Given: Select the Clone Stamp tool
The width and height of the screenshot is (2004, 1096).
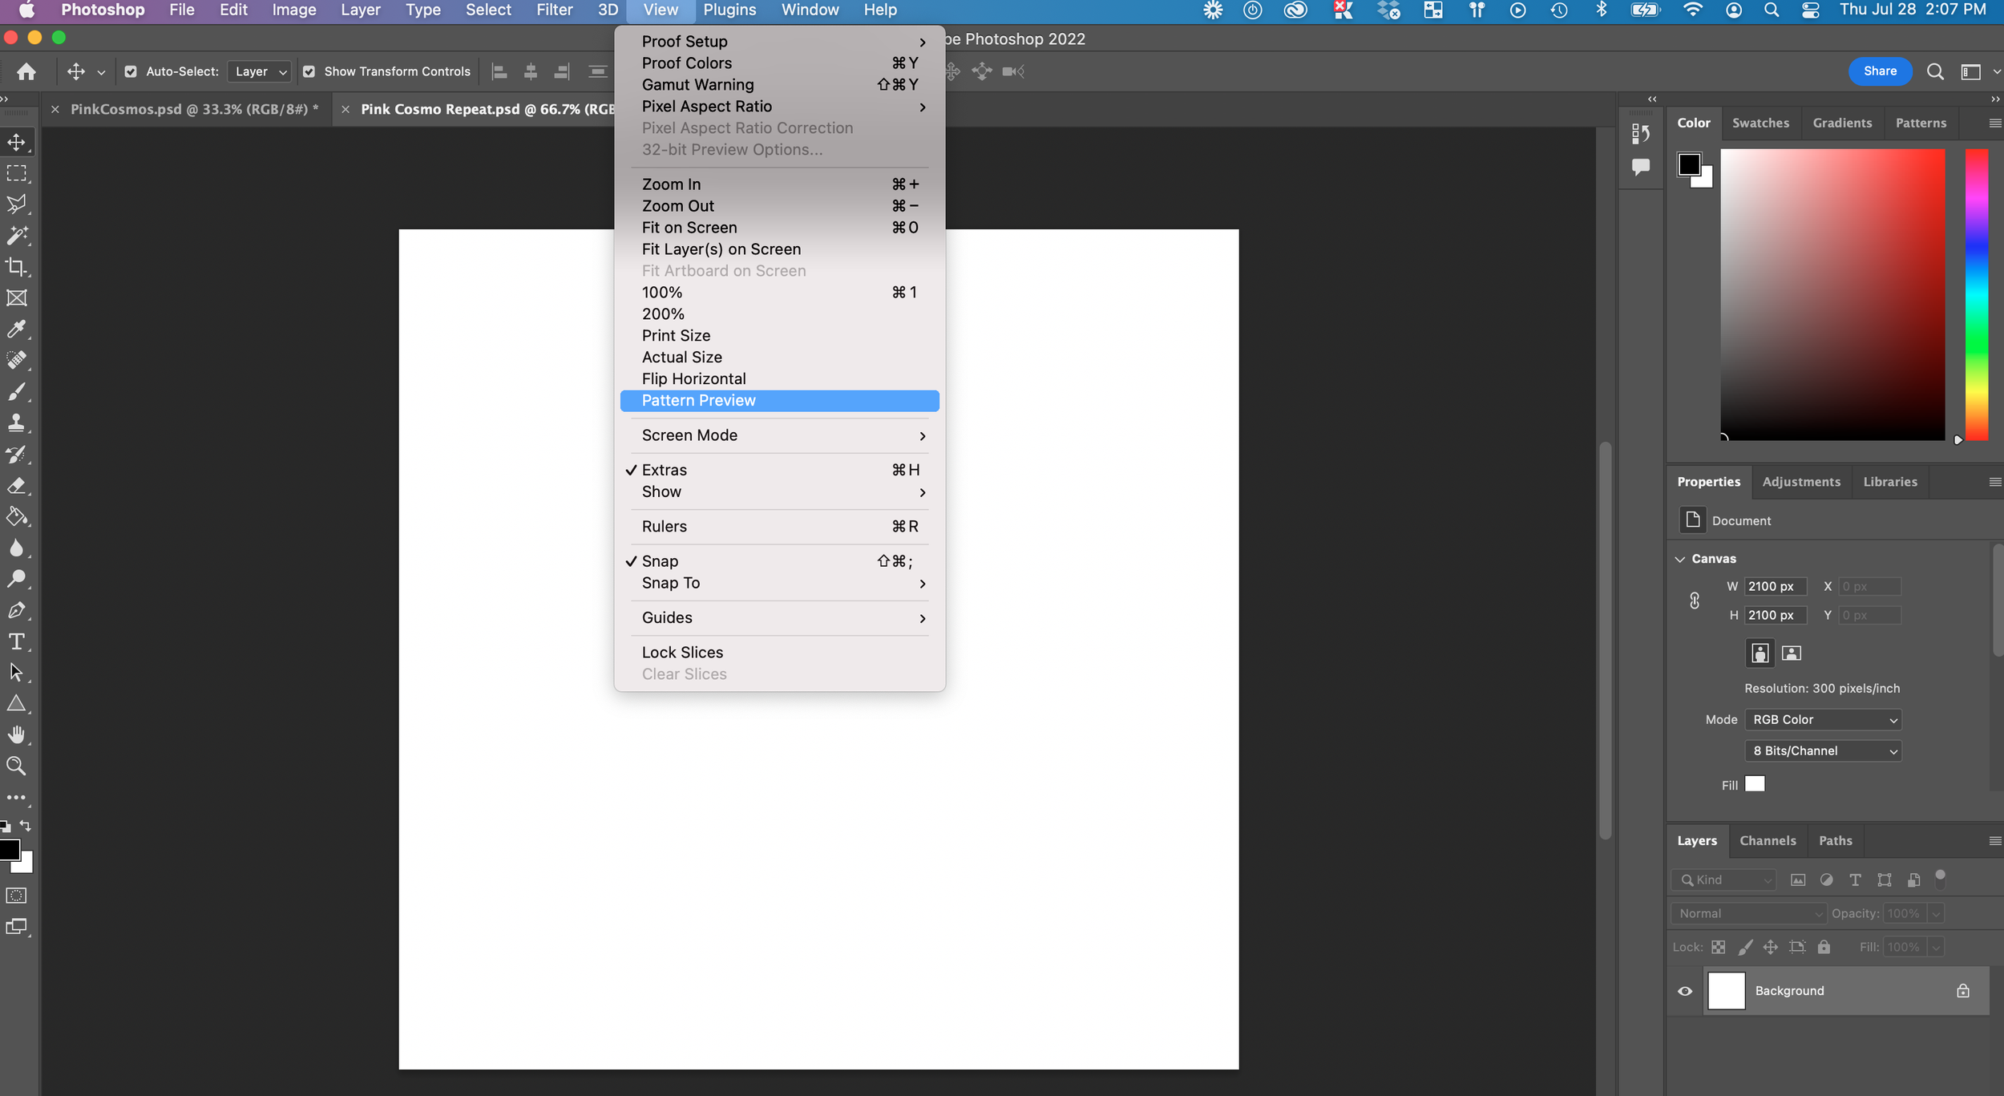Looking at the screenshot, I should pos(16,423).
